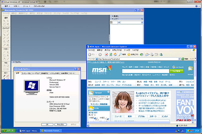Image resolution: width=202 pixels, height=134 pixels.
Task: Select the デジタル tab on MSN news box
Action: tap(141, 116)
